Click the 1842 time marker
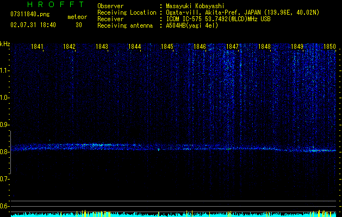Viewport: 342px width, 217px height. 69,47
